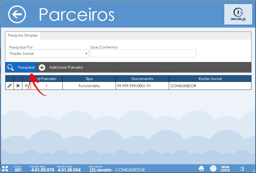Click the Versão App 4.01.00.078 entry
This screenshot has height=173, width=256.
click(x=42, y=169)
